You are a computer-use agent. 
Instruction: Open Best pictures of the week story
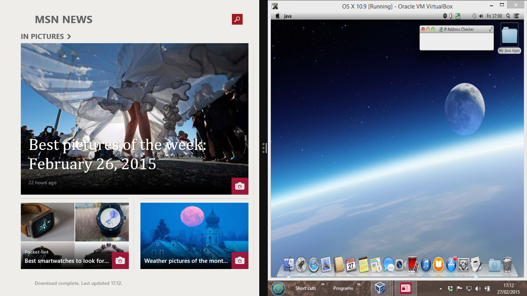tap(135, 119)
